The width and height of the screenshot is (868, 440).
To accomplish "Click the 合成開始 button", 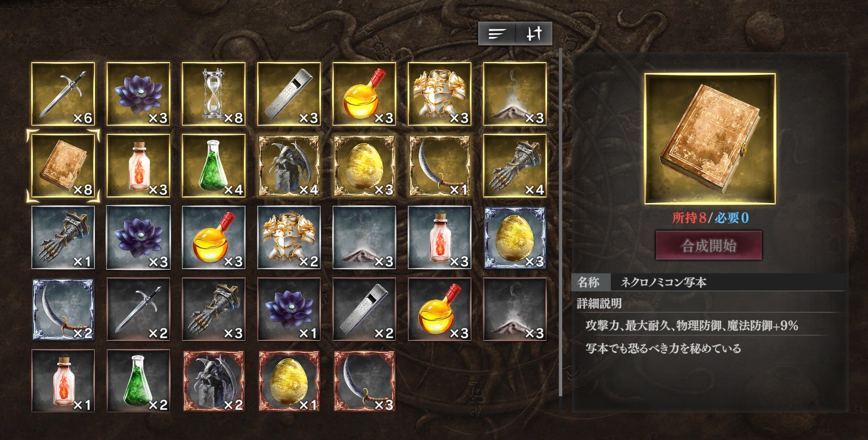I will coord(709,246).
